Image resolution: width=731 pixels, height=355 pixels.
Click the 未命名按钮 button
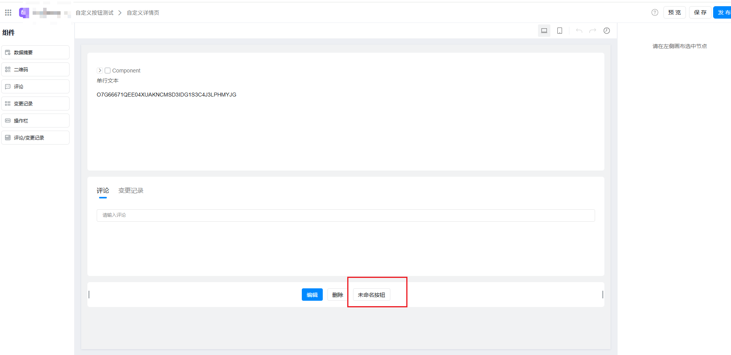(x=372, y=295)
